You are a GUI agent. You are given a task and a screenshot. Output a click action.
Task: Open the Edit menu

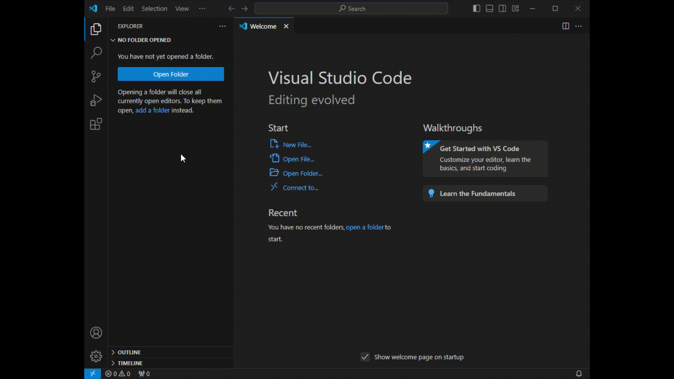[128, 9]
